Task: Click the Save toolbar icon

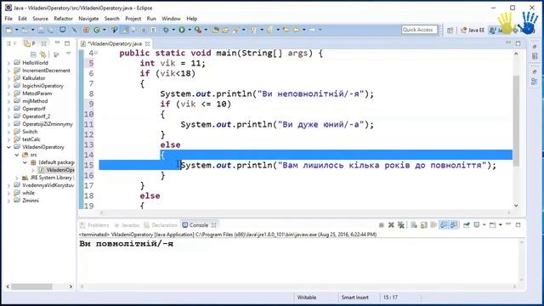Action: coord(41,30)
